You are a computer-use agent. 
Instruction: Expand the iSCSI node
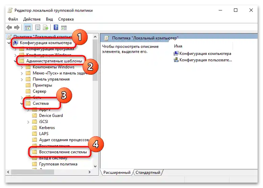28,122
